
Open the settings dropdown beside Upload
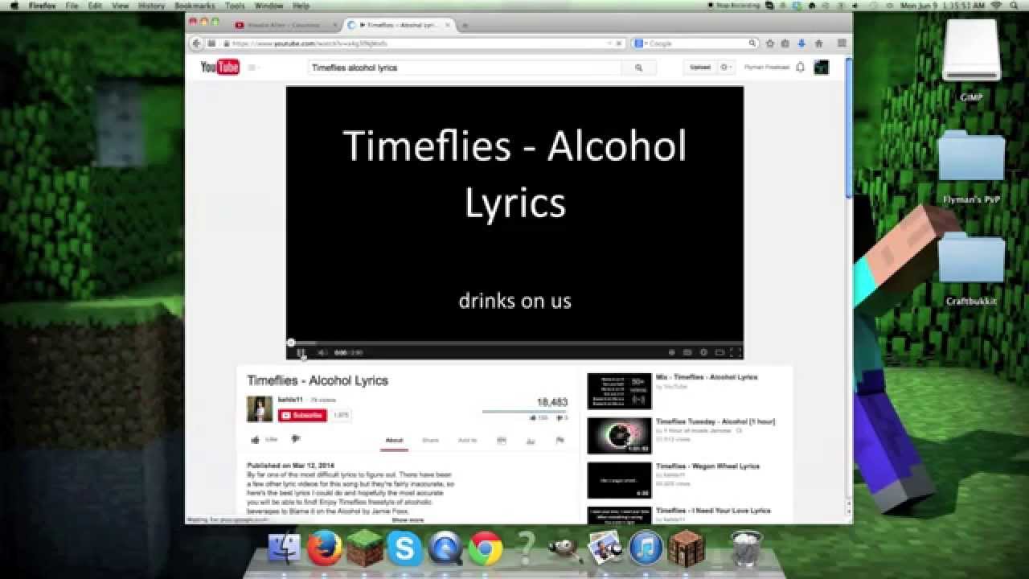pyautogui.click(x=725, y=68)
